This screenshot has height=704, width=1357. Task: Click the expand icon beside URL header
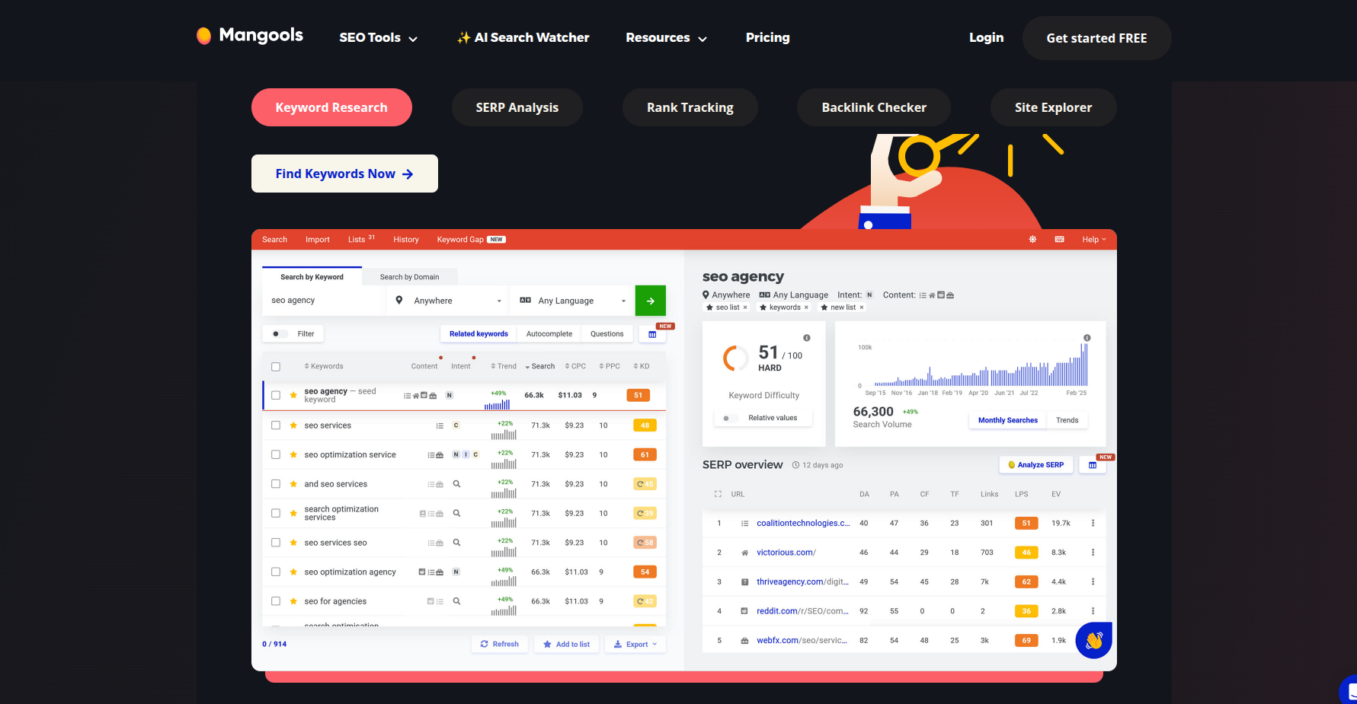pyautogui.click(x=718, y=494)
